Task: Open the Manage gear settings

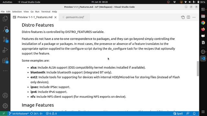Action: click(x=5, y=106)
